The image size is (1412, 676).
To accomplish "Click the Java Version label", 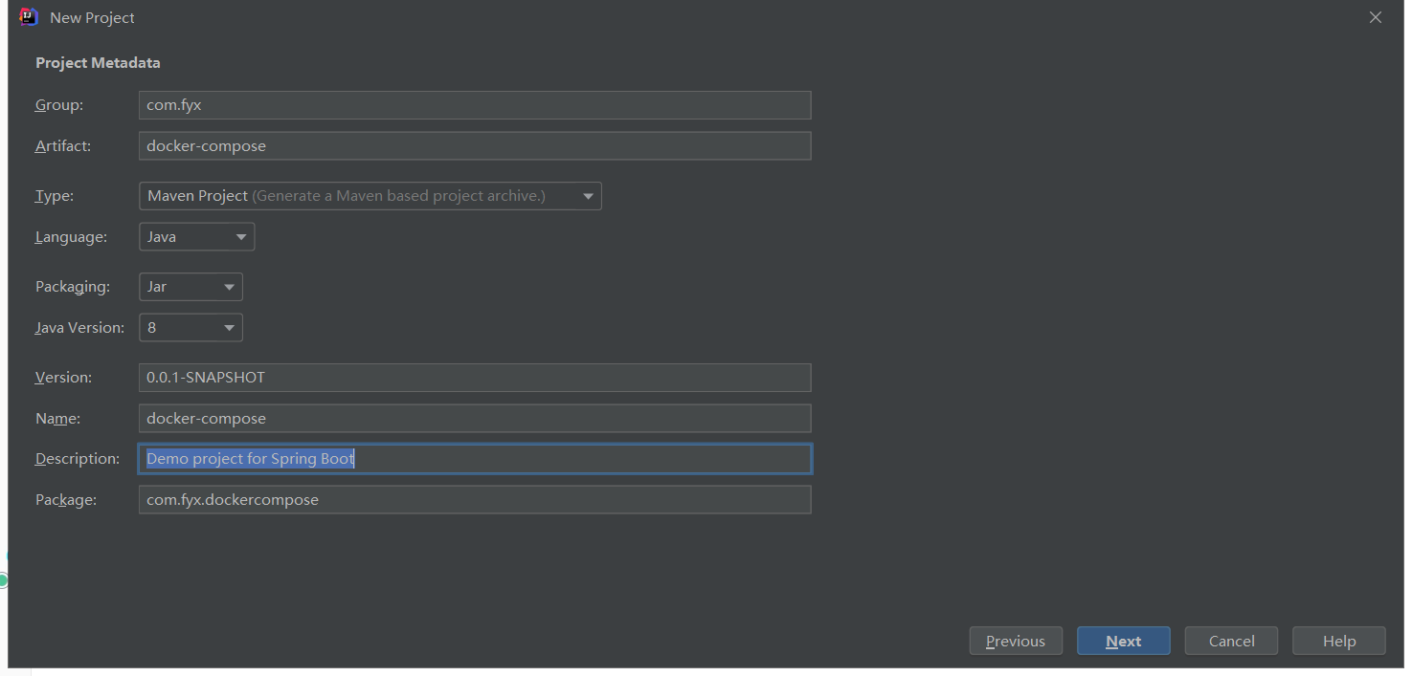I will click(x=80, y=328).
